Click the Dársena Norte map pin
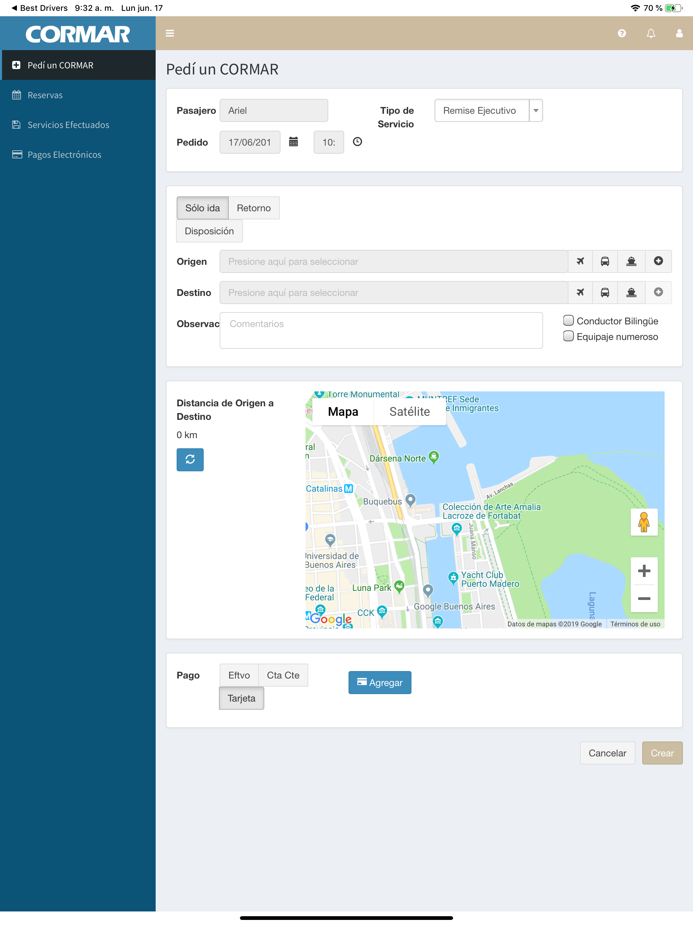 click(x=434, y=457)
